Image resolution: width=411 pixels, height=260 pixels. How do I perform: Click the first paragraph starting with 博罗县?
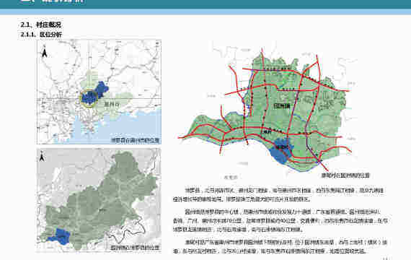coord(278,194)
